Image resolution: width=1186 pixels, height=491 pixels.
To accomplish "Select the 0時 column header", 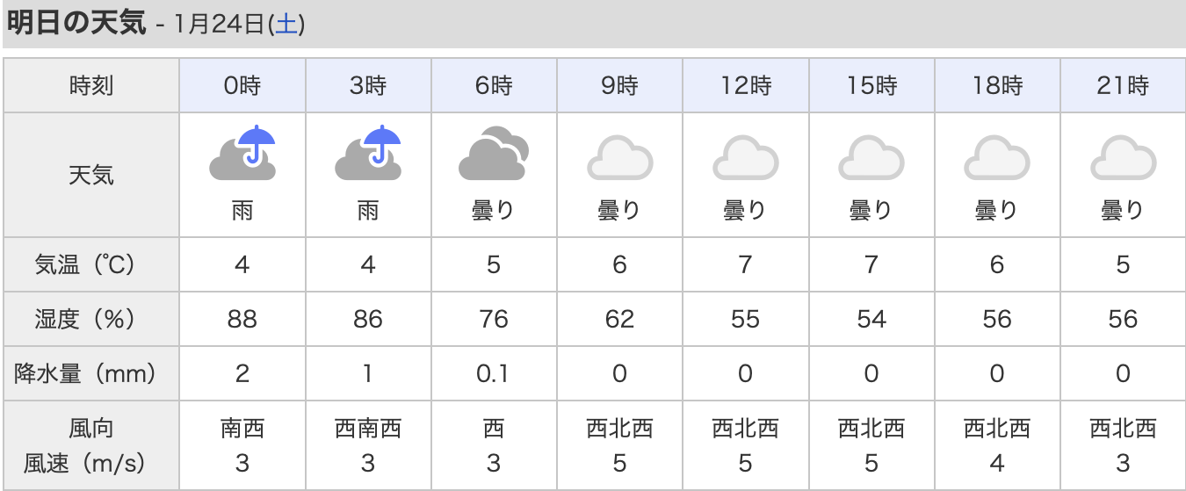I will point(242,86).
